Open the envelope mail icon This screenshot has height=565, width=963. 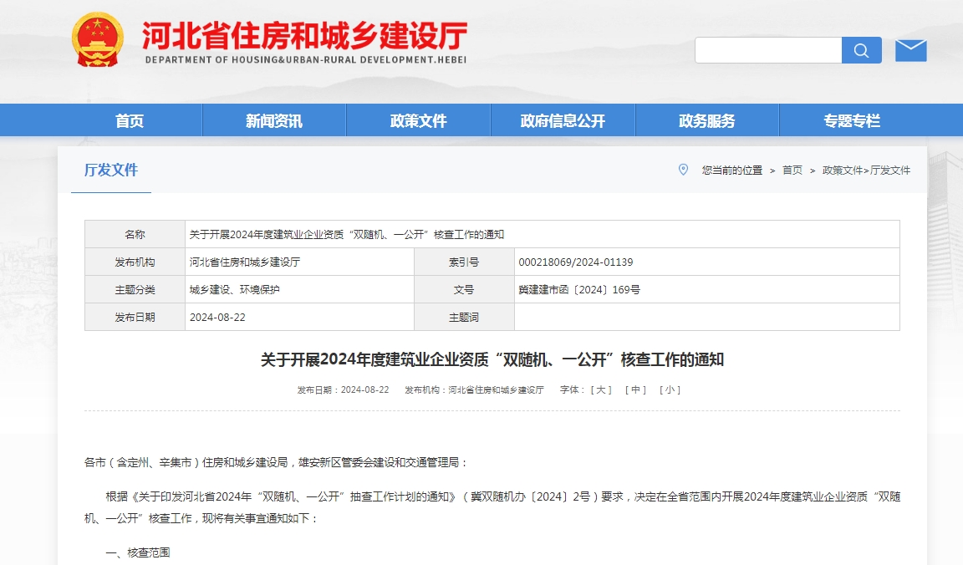point(911,48)
